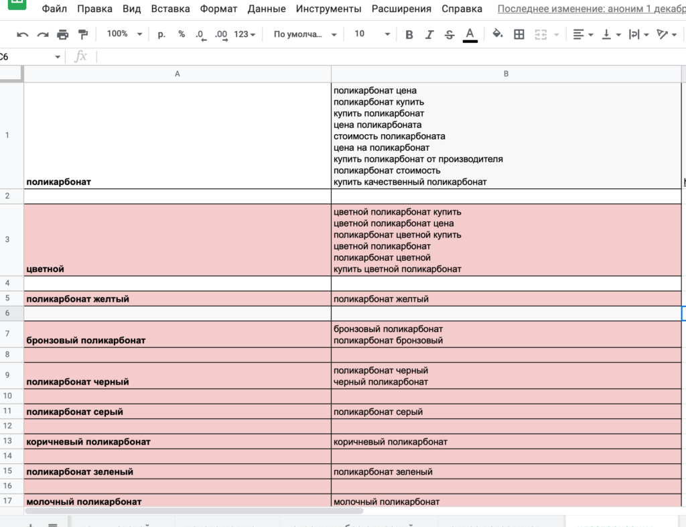Select column A header
The image size is (686, 527).
click(177, 74)
